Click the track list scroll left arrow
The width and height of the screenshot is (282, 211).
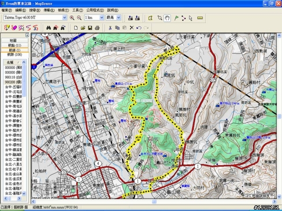(6, 198)
